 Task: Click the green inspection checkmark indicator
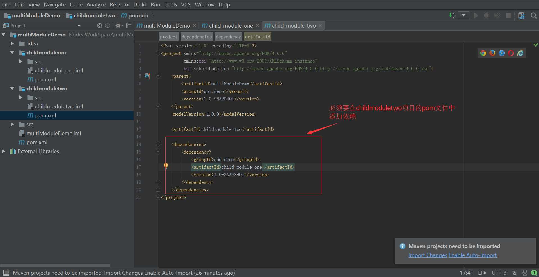pos(536,45)
